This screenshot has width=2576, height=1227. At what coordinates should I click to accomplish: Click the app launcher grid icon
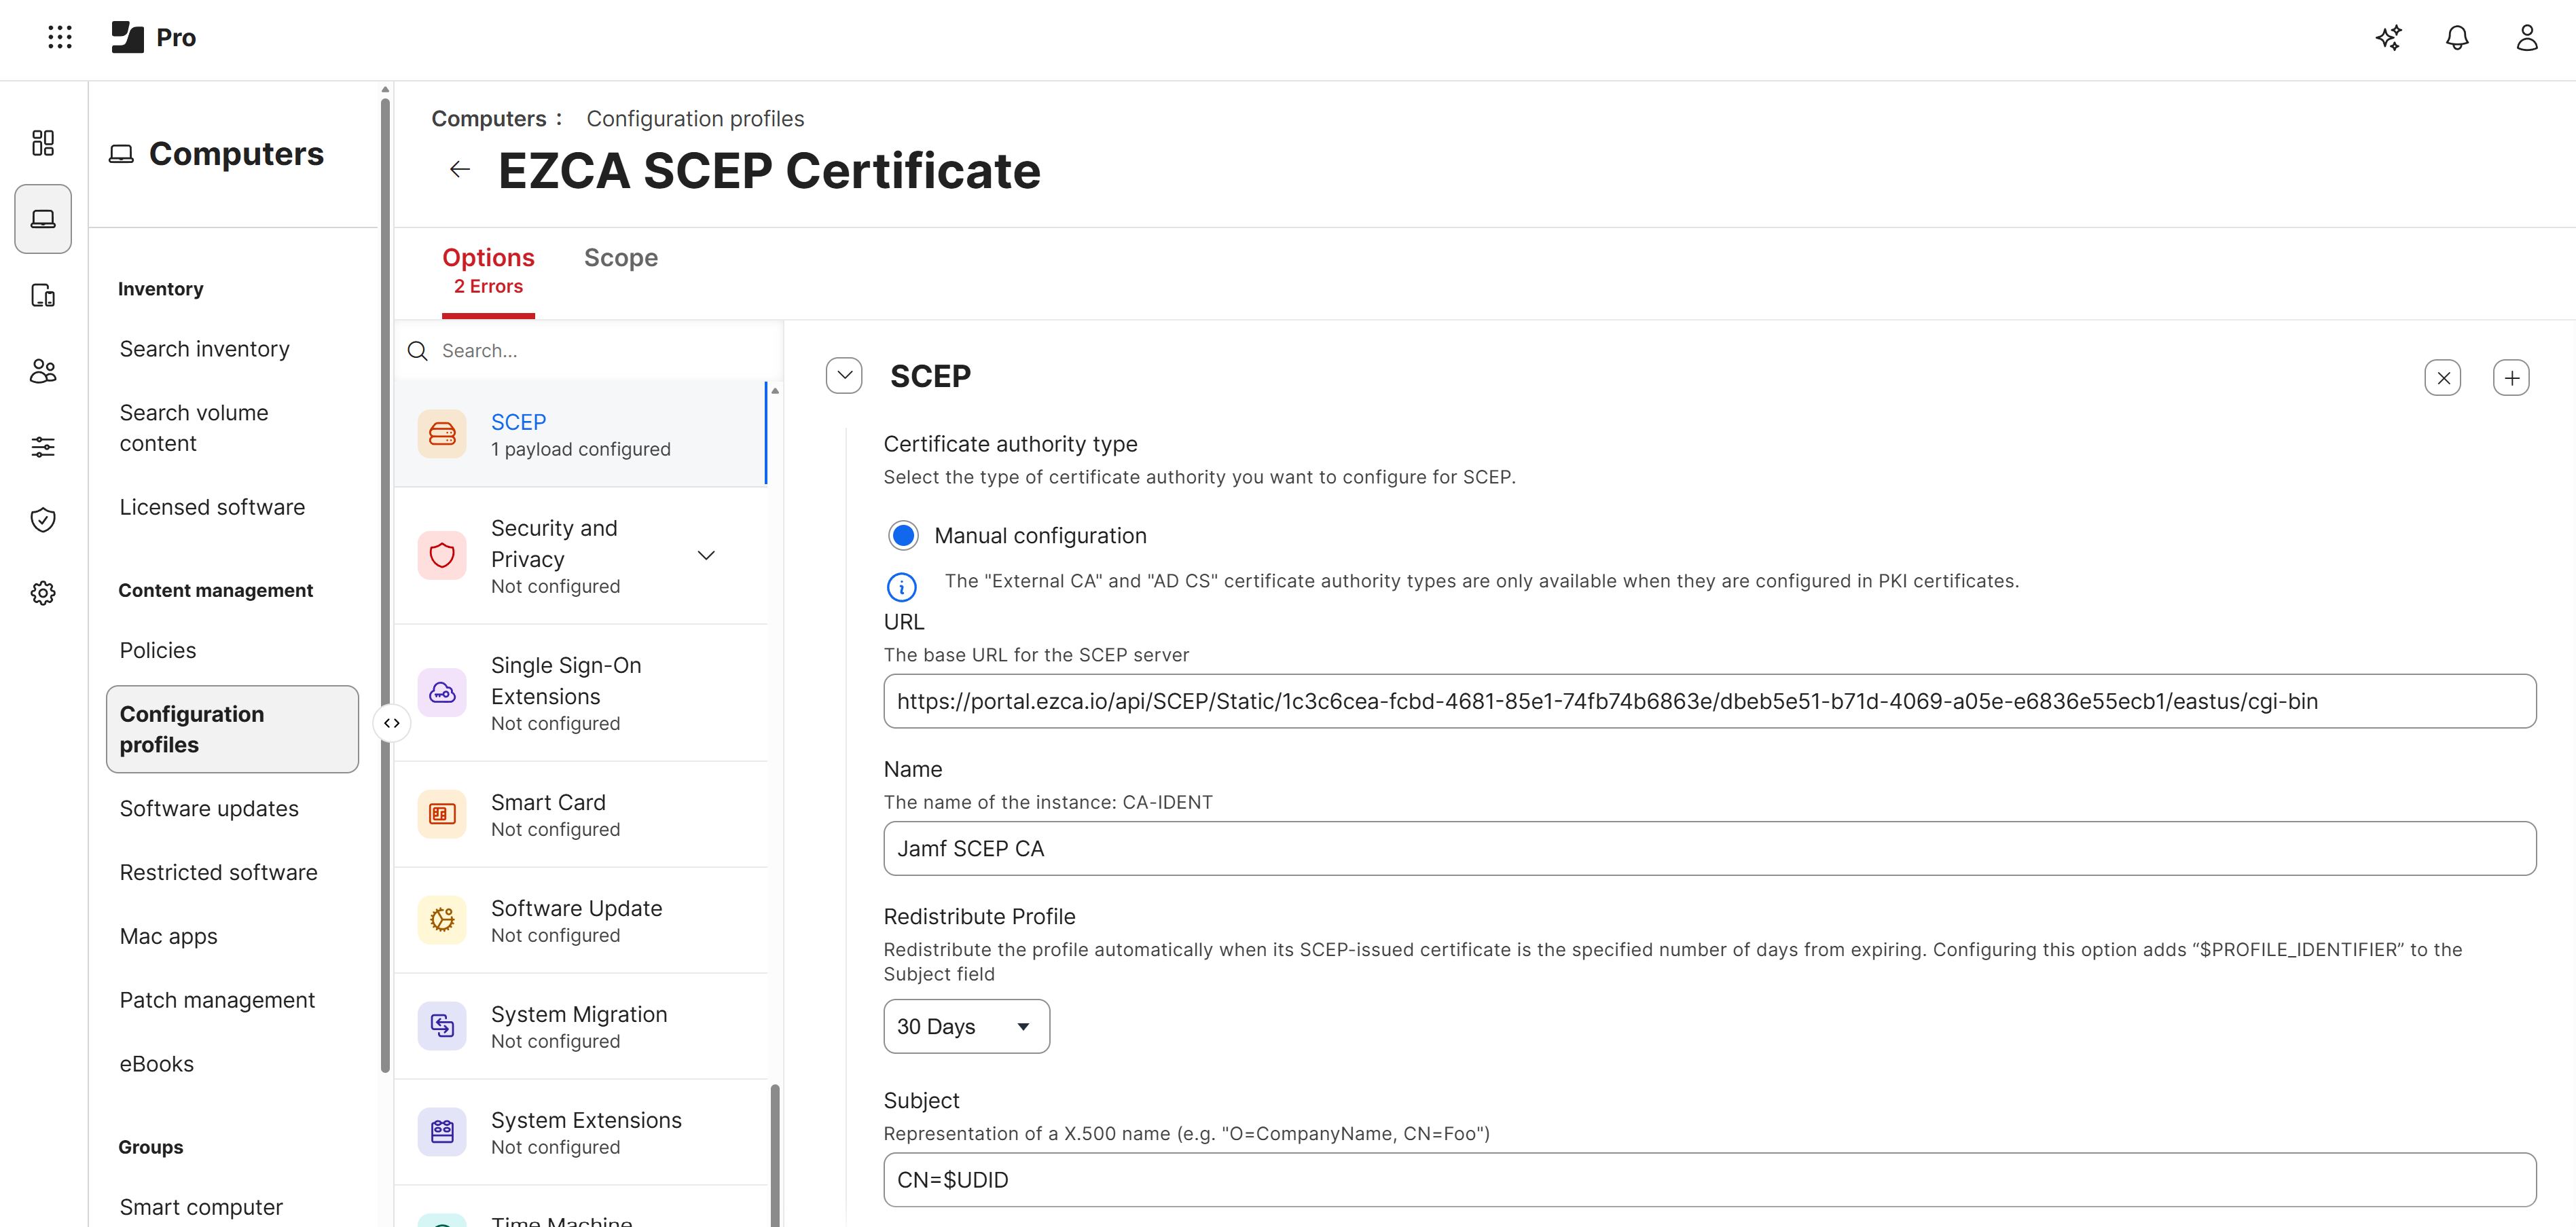tap(59, 37)
